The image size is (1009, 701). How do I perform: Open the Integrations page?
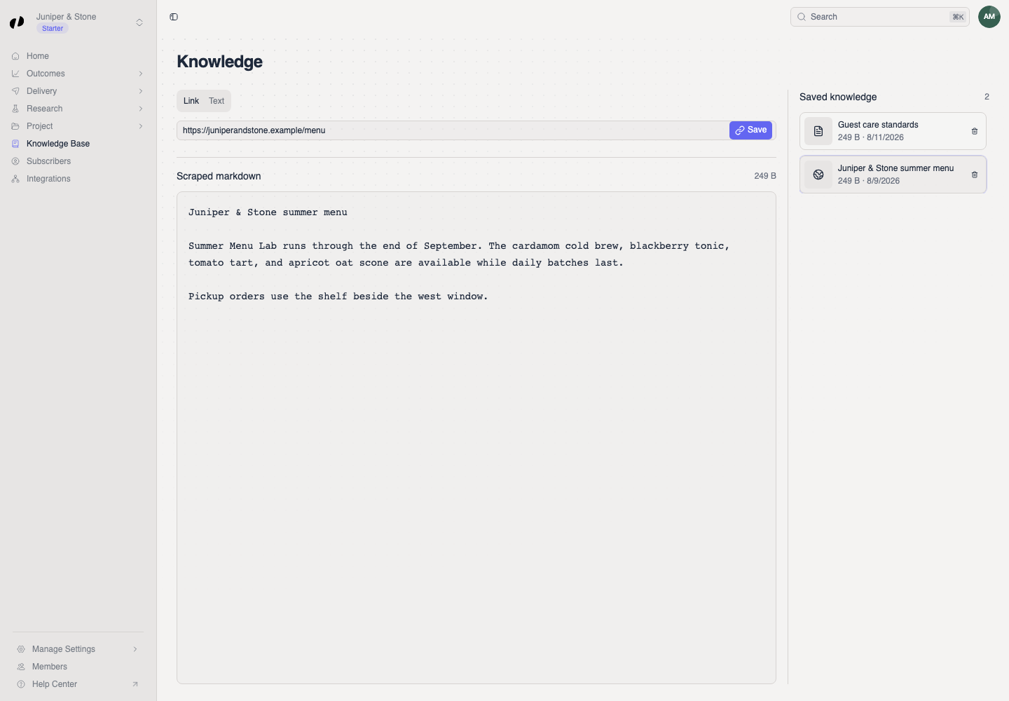coord(78,179)
